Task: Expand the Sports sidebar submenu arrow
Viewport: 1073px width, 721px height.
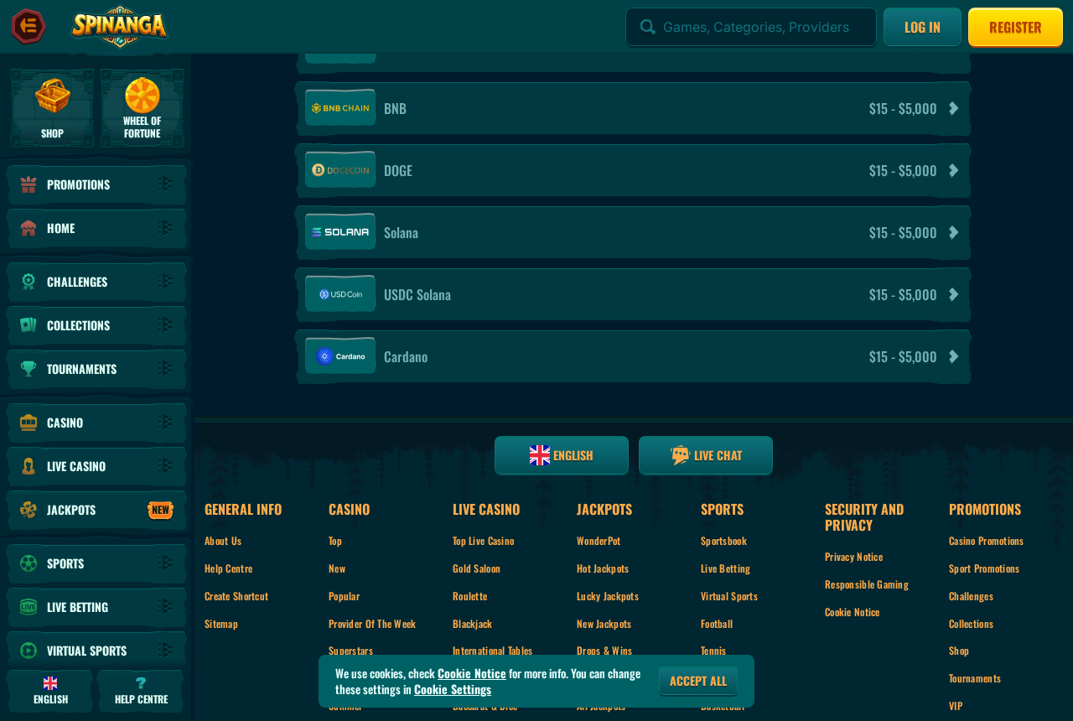Action: 166,563
